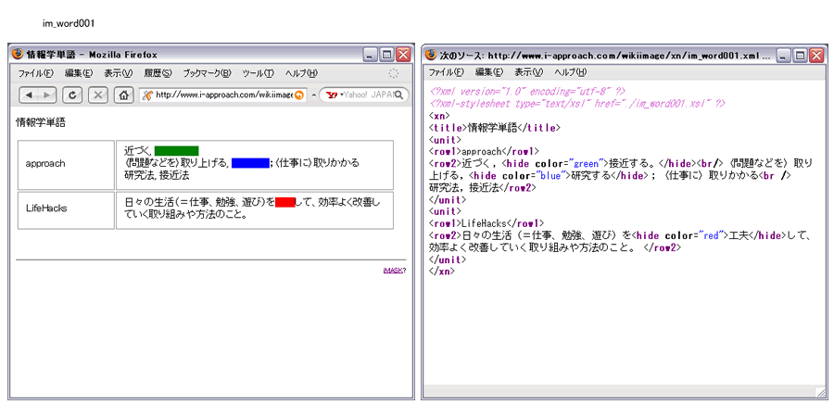The height and width of the screenshot is (417, 834).
Task: Click the iMASK? link at page bottom
Action: (x=394, y=271)
